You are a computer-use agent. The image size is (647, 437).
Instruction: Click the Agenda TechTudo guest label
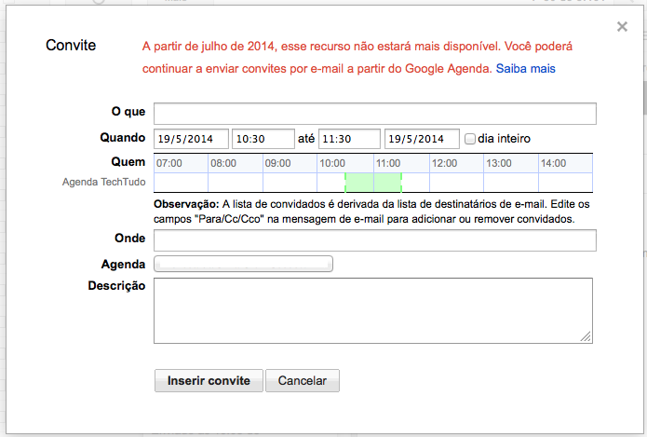pos(103,182)
